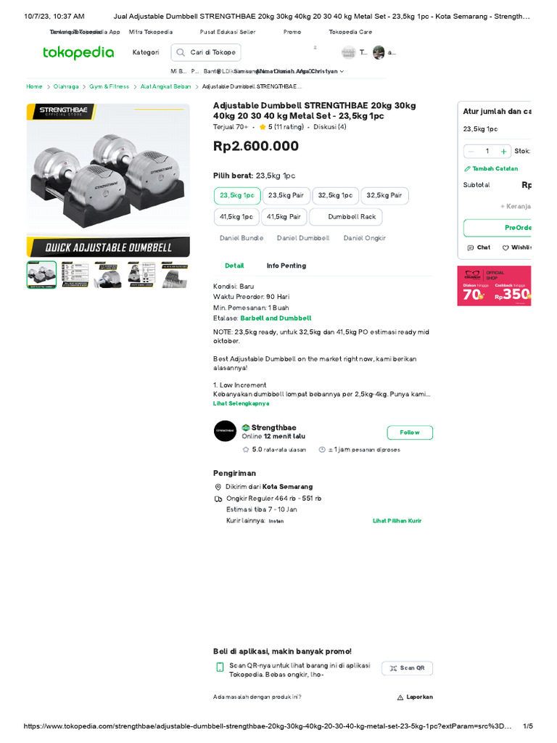
Task: Open the Kategori dropdown menu
Action: tap(145, 53)
